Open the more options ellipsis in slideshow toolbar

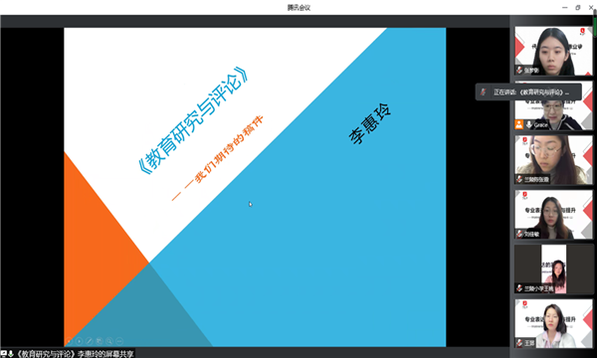point(119,341)
